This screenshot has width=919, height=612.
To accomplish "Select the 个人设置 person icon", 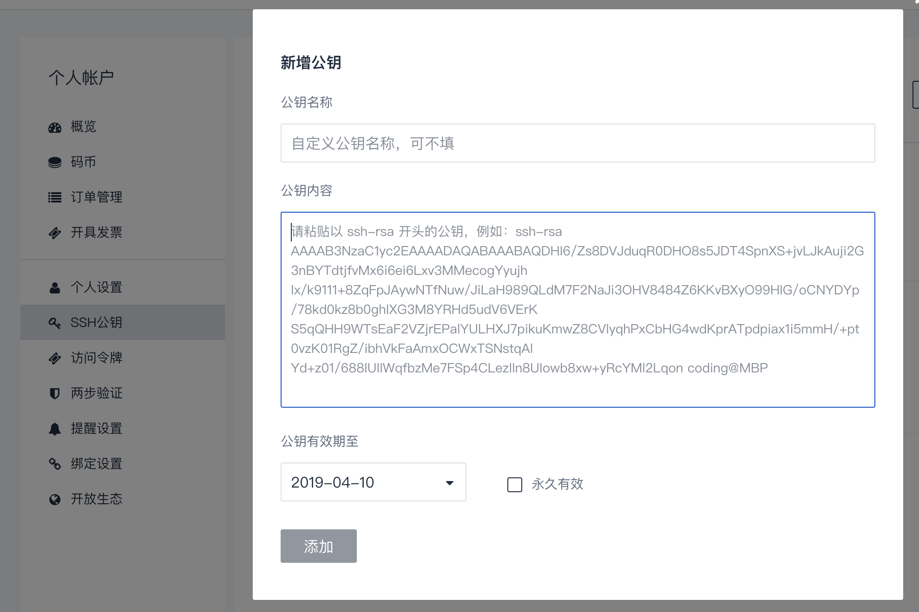I will click(x=54, y=287).
